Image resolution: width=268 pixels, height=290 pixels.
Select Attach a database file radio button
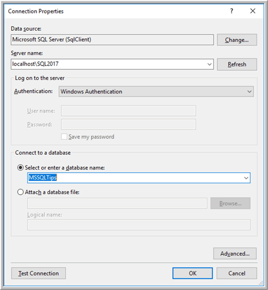[x=20, y=192]
